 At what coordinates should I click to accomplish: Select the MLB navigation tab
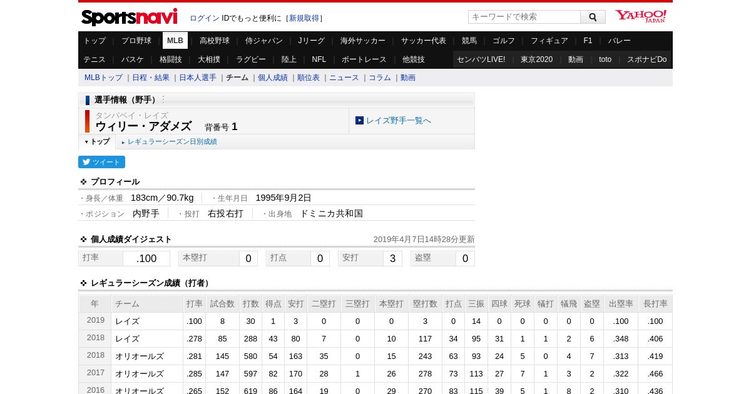[x=175, y=41]
